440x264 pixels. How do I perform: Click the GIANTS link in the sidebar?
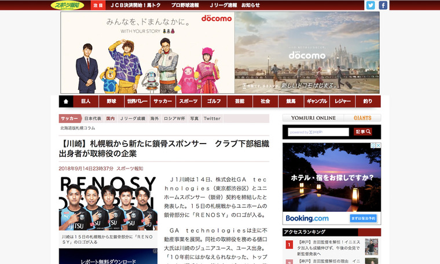362,118
